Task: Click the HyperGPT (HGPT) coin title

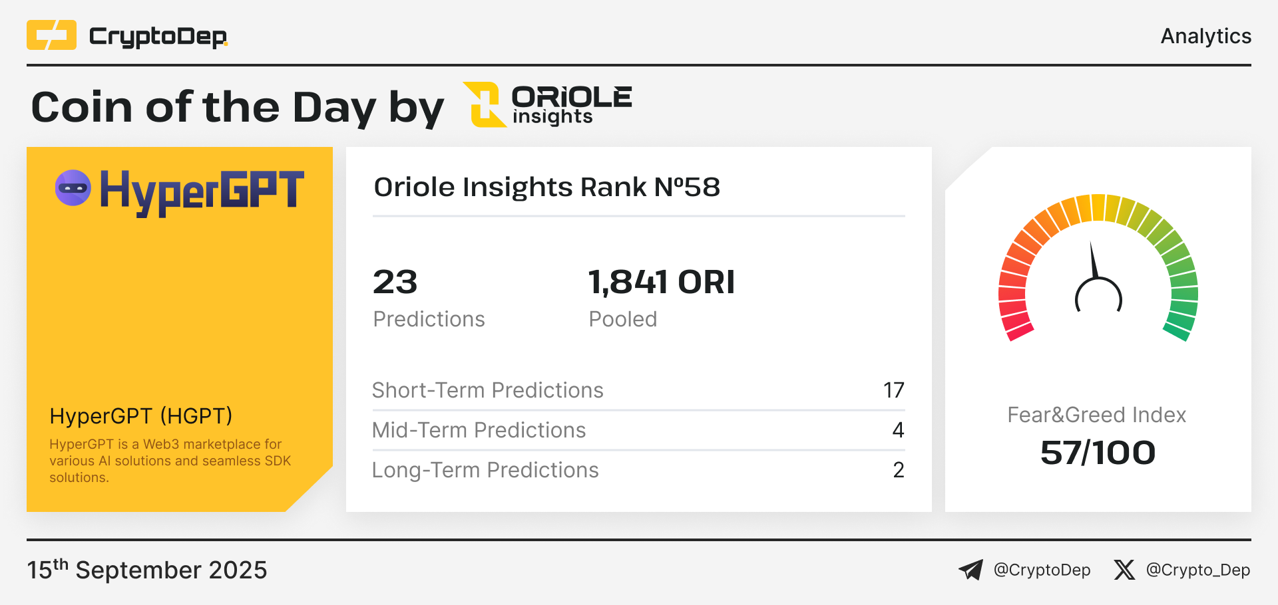Action: 141,416
